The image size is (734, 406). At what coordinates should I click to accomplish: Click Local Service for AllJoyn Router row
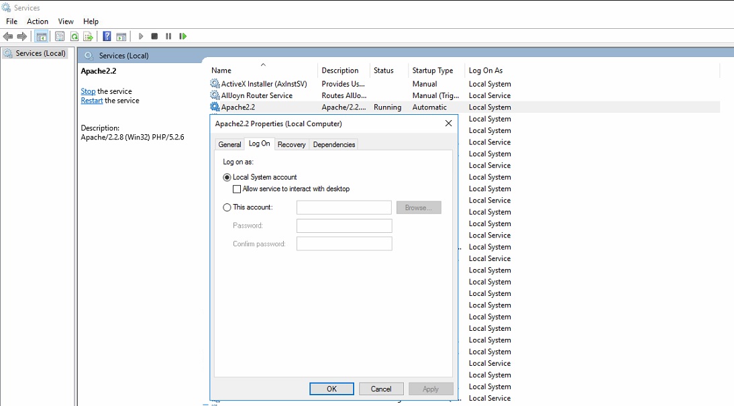point(490,95)
